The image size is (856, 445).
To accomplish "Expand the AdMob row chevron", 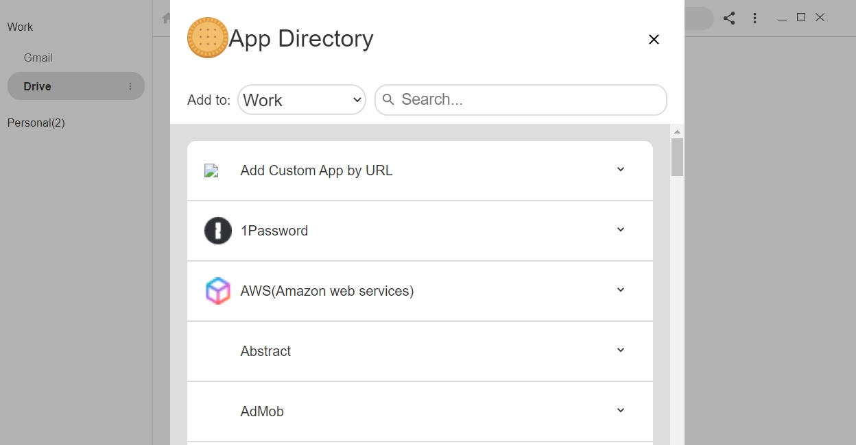I will pyautogui.click(x=621, y=411).
